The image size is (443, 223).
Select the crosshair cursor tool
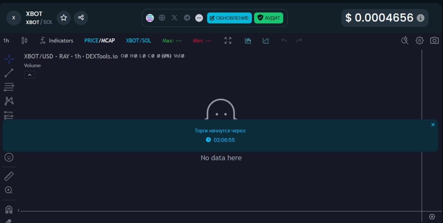pos(9,59)
